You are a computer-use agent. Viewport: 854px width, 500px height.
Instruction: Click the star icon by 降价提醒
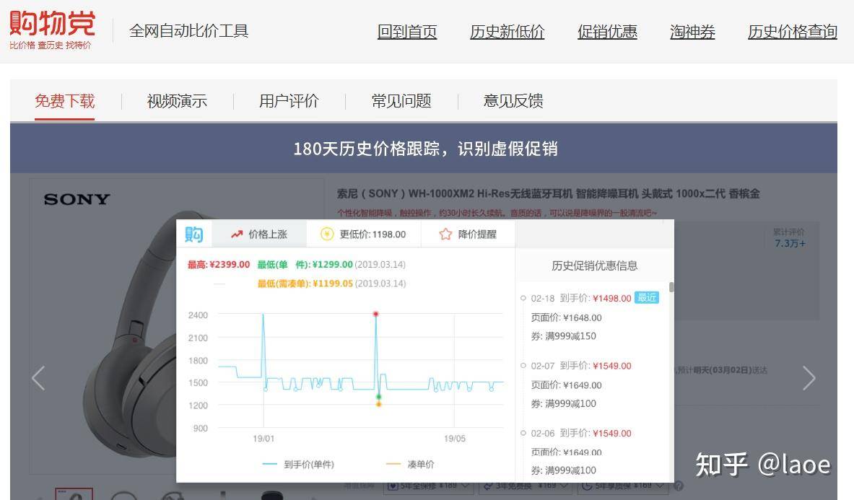click(445, 234)
